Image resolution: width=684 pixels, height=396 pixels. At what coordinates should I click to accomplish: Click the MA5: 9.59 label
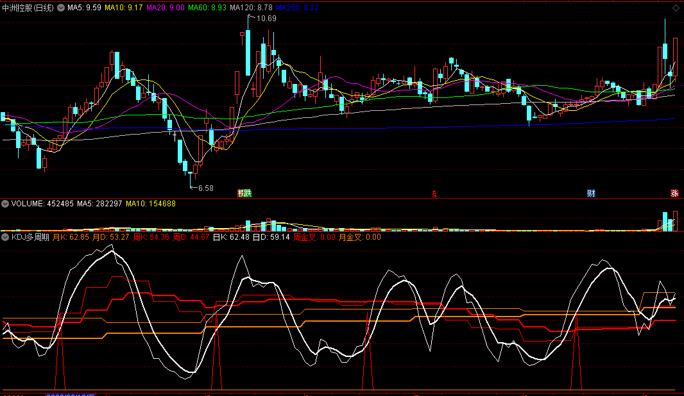84,8
